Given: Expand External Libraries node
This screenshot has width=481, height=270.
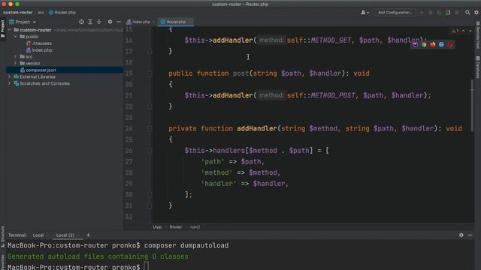Looking at the screenshot, I should (x=10, y=76).
